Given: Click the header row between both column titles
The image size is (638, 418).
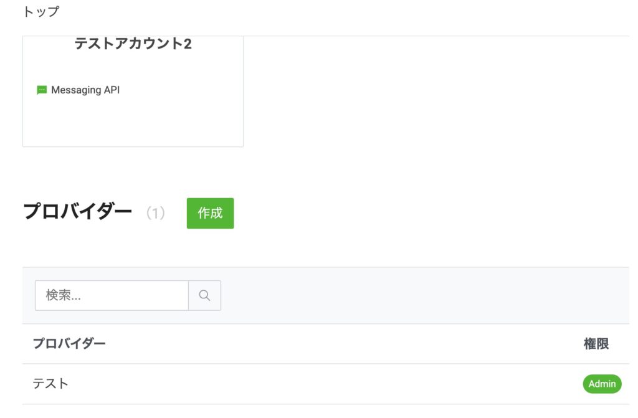Looking at the screenshot, I should click(x=343, y=343).
